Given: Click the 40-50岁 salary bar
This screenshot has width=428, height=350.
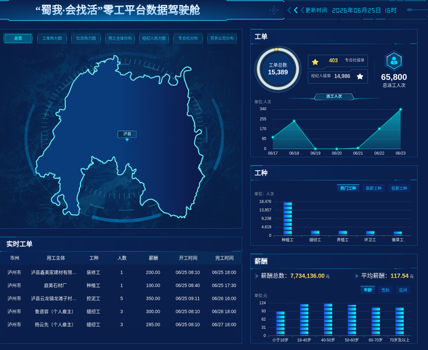Looking at the screenshot, I should (328, 319).
